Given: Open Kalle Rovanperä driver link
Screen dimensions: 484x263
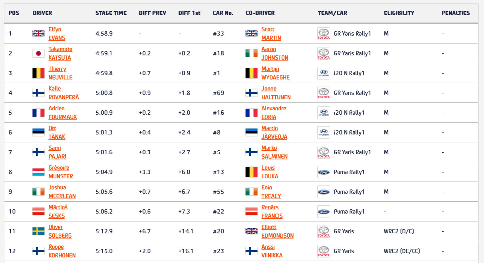Looking at the screenshot, I should pyautogui.click(x=63, y=93).
